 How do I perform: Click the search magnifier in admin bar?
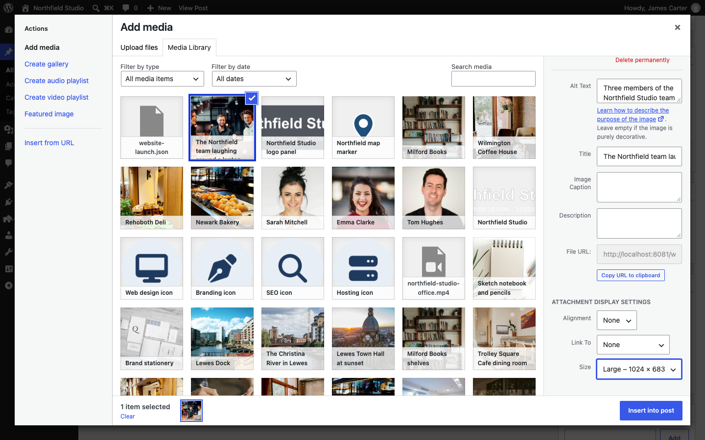pos(96,8)
